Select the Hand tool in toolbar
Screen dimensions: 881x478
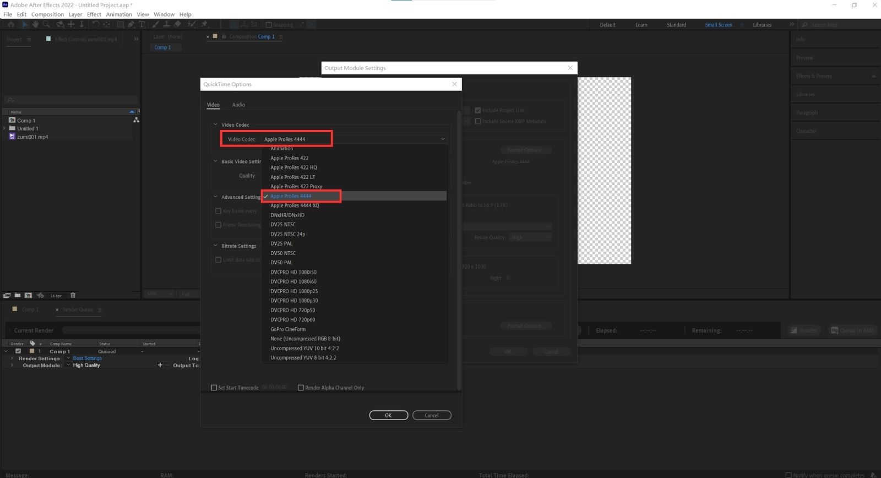click(35, 24)
